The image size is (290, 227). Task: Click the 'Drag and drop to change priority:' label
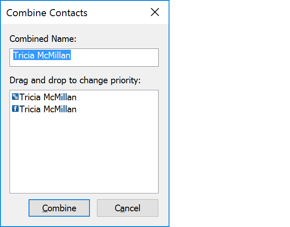tap(75, 80)
